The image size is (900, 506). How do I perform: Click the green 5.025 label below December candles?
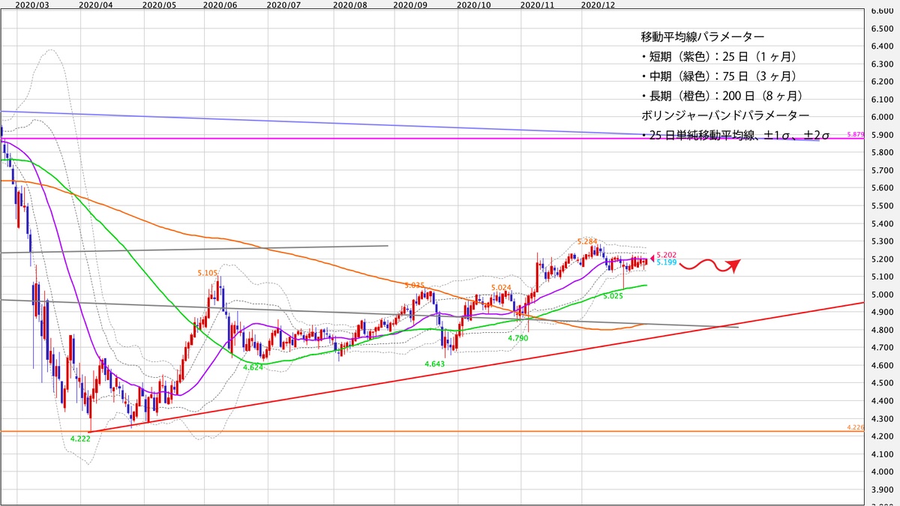[x=613, y=296]
